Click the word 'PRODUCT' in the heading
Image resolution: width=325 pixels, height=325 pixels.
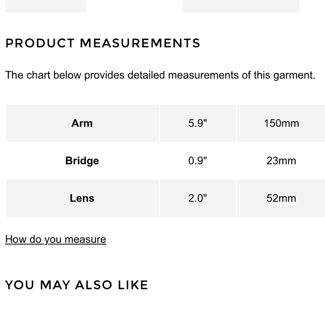click(x=40, y=43)
